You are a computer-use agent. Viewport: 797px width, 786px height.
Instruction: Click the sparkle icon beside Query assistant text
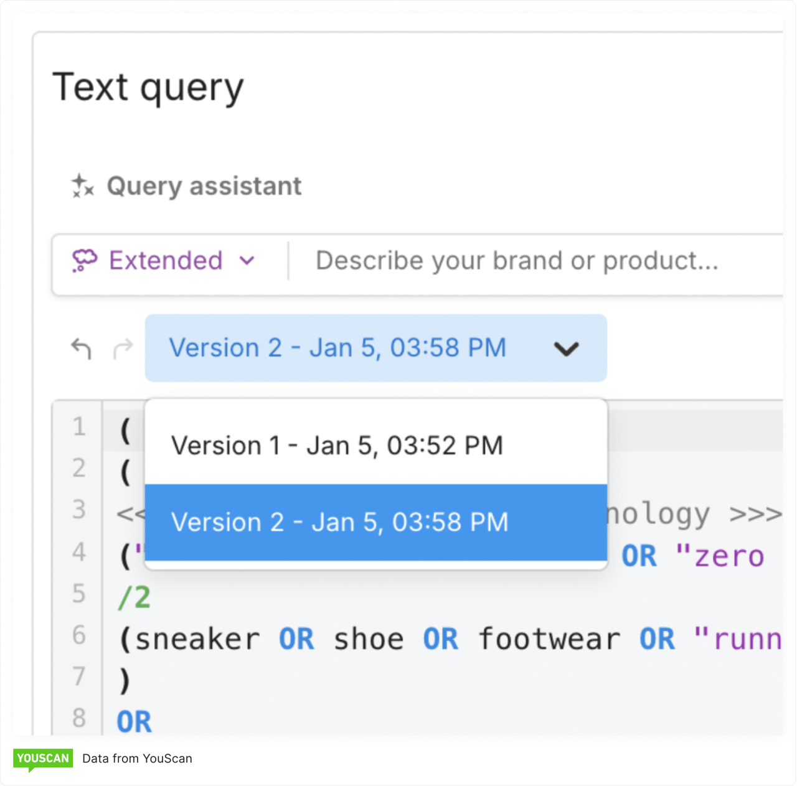82,186
